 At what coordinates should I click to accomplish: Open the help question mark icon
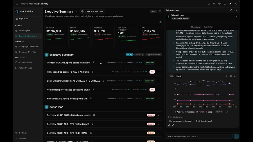220,4
